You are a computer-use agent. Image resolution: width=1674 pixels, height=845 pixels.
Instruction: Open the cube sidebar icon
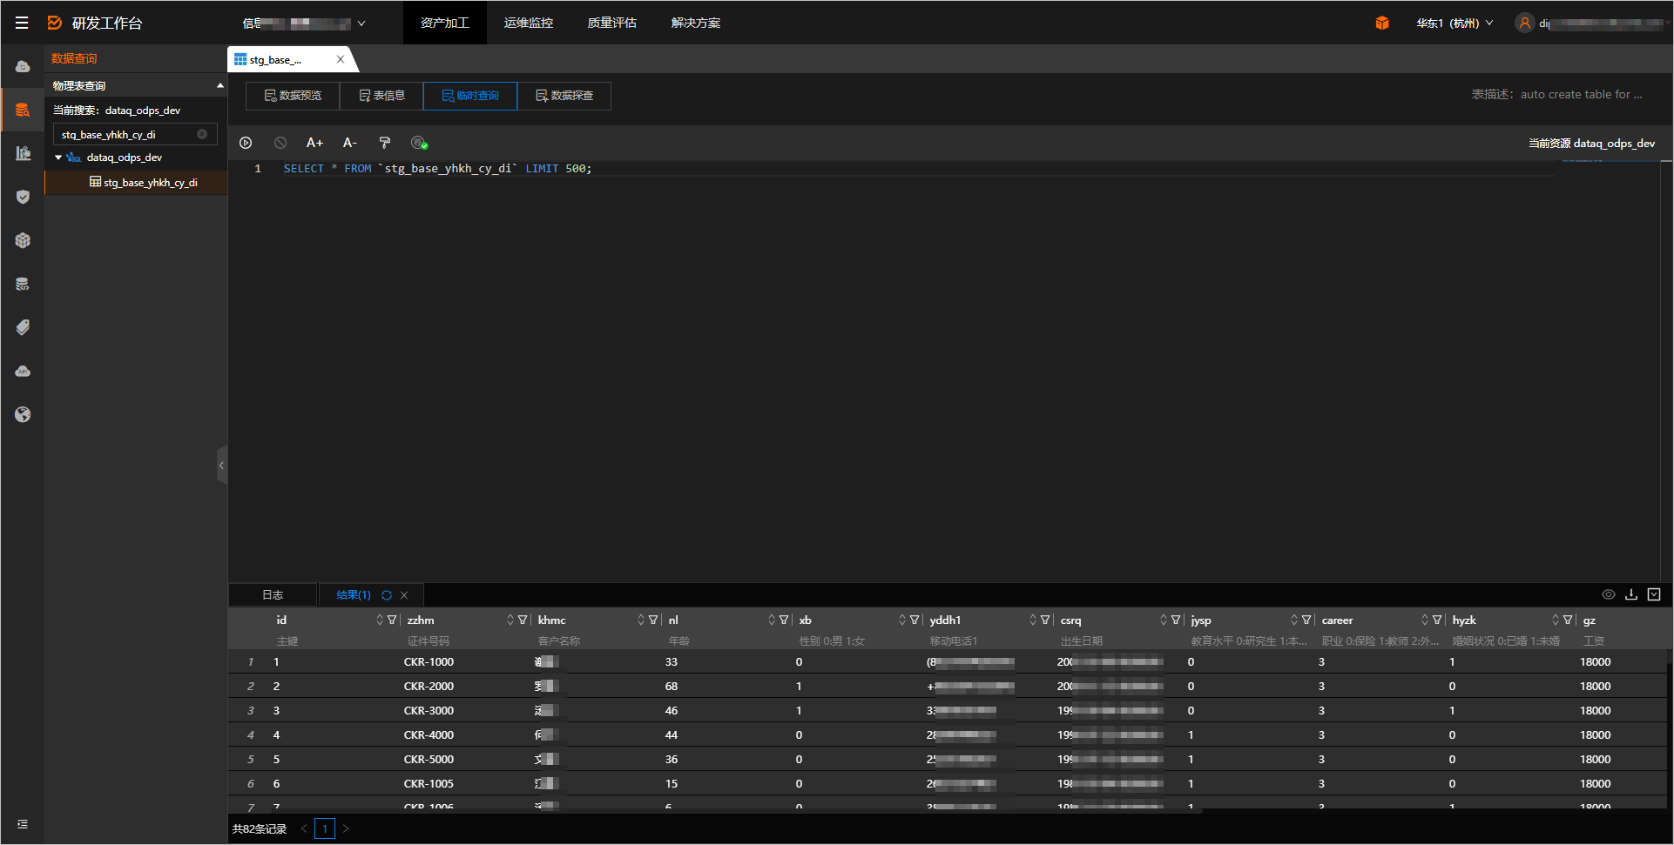click(x=23, y=240)
